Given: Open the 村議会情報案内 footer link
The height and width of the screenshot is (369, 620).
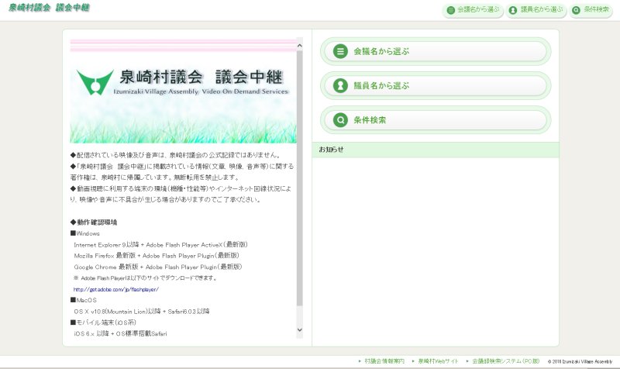Looking at the screenshot, I should 384,361.
